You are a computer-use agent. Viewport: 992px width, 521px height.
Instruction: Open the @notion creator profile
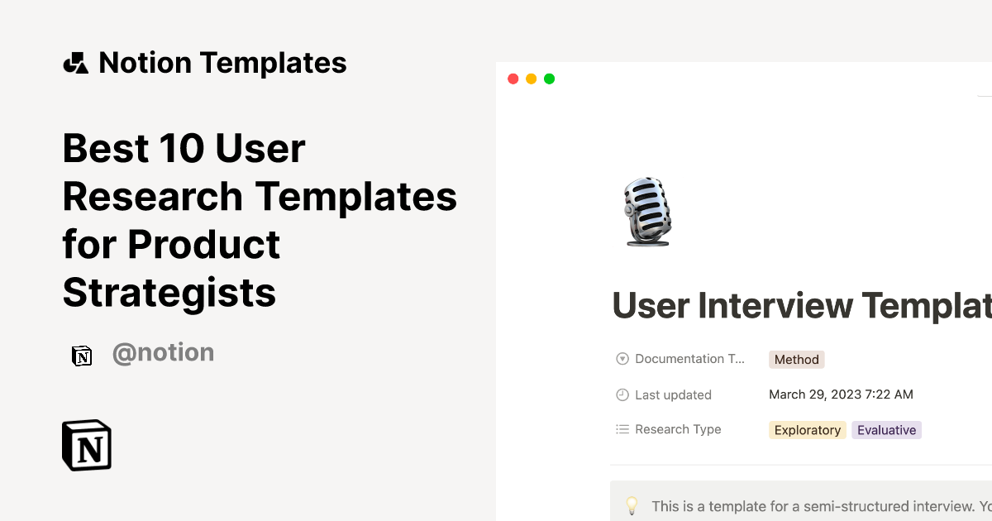pyautogui.click(x=163, y=352)
